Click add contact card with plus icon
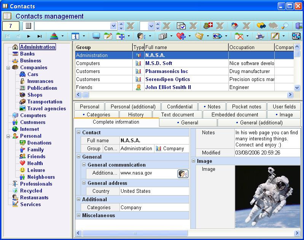This screenshot has width=304, height=240. click(x=120, y=36)
